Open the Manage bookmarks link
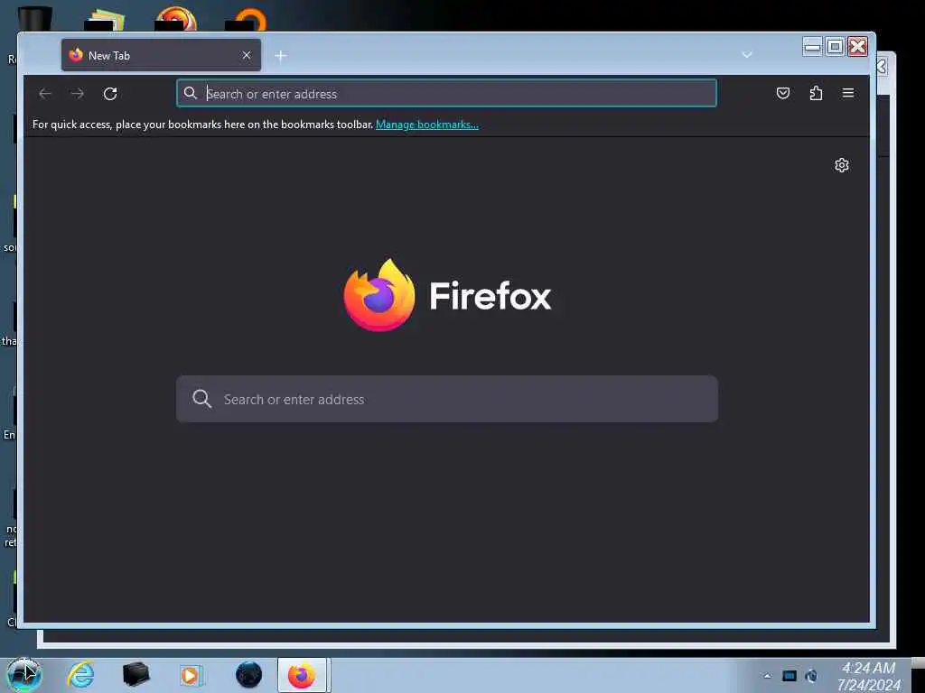This screenshot has height=693, width=925. coord(427,125)
